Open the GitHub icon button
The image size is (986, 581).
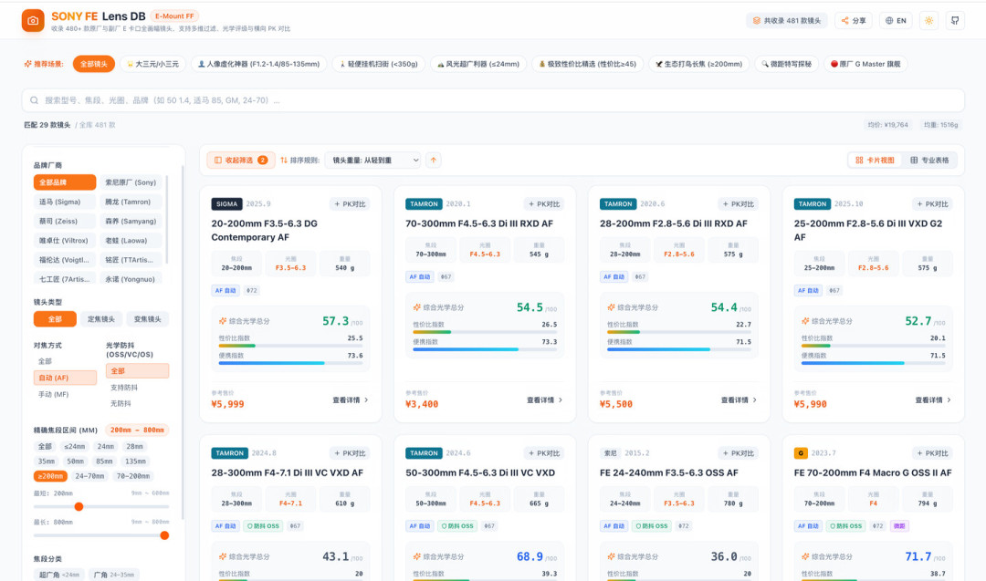[x=955, y=21]
